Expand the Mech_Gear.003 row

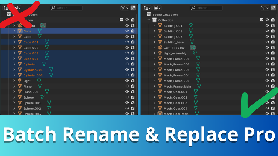point(154,103)
